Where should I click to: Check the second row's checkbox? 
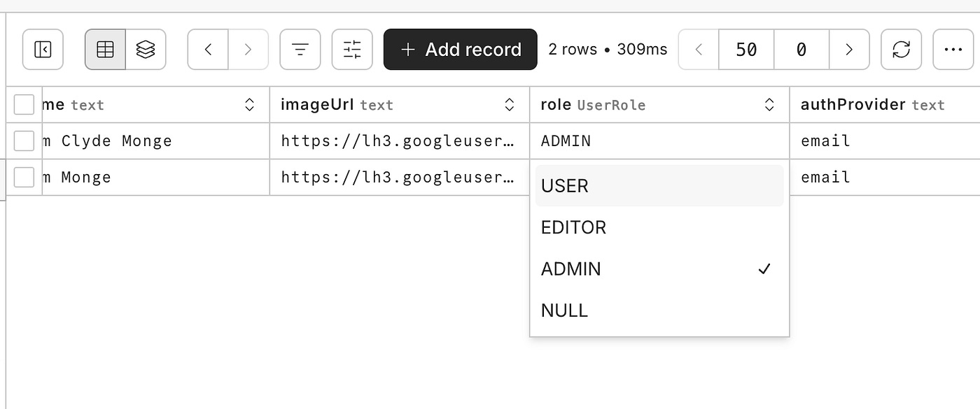click(24, 177)
